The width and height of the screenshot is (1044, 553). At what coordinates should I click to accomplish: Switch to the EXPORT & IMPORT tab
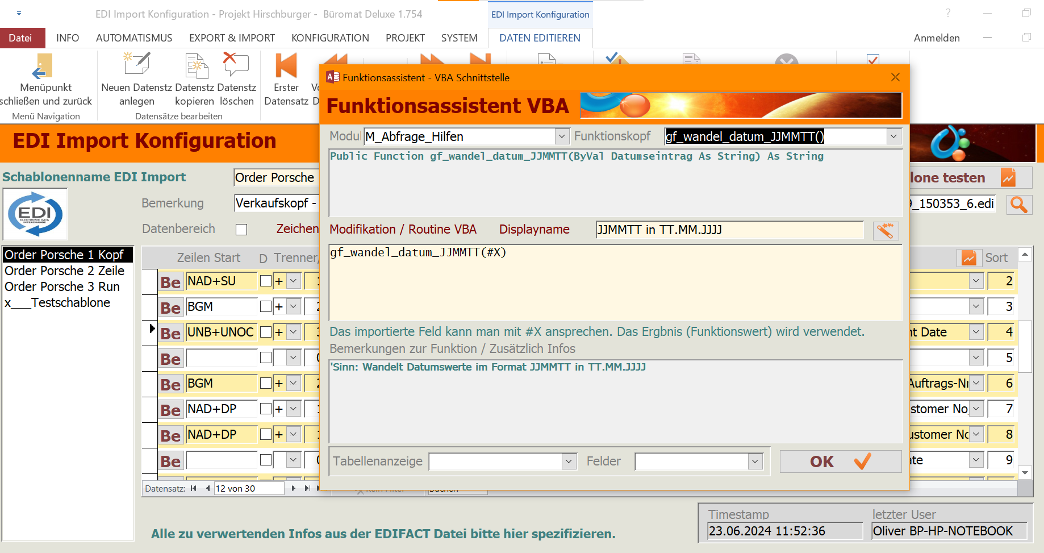tap(232, 38)
